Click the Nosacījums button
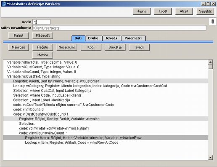Viewport: 217px width, 167px height. pyautogui.click(x=67, y=47)
